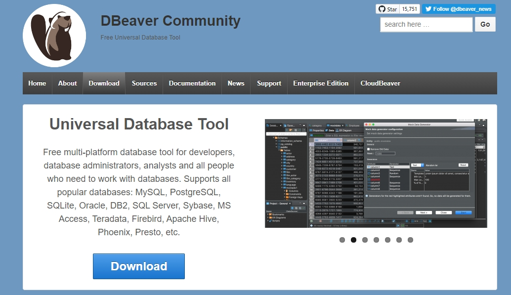Click the DBeaver beaver logo
This screenshot has height=295, width=511.
[54, 36]
